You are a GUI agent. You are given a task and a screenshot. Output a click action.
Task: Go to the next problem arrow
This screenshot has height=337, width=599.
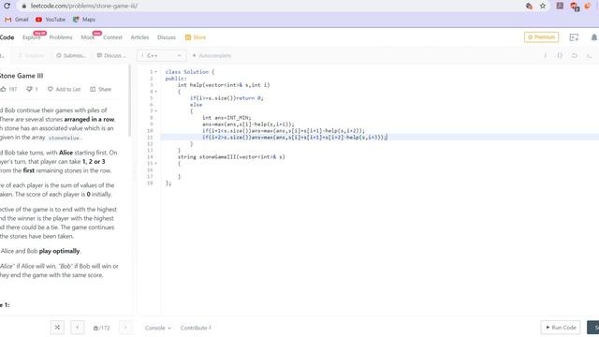pyautogui.click(x=124, y=327)
